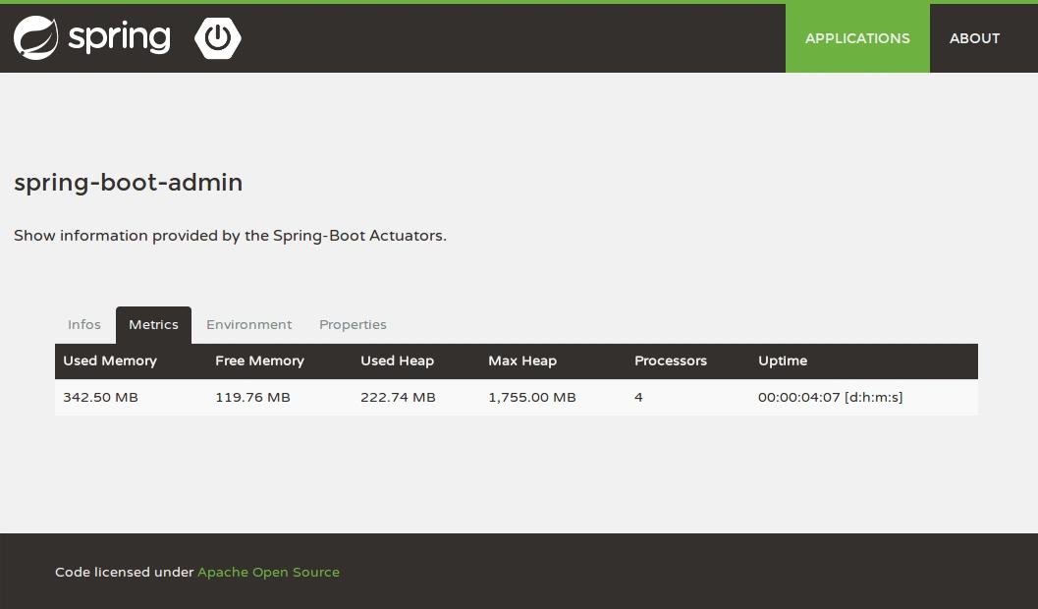The image size is (1038, 609).
Task: Select the Metrics tab
Action: coord(153,325)
